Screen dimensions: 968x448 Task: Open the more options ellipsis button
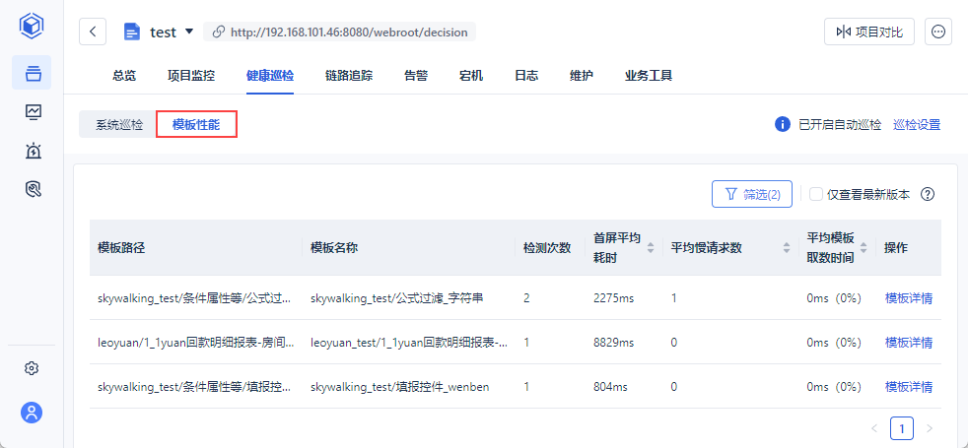[x=938, y=32]
